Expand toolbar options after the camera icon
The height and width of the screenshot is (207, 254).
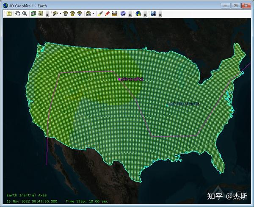[x=47, y=14]
